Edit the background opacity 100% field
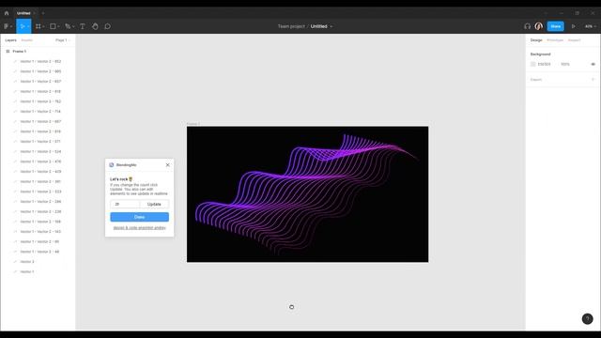 click(x=565, y=65)
